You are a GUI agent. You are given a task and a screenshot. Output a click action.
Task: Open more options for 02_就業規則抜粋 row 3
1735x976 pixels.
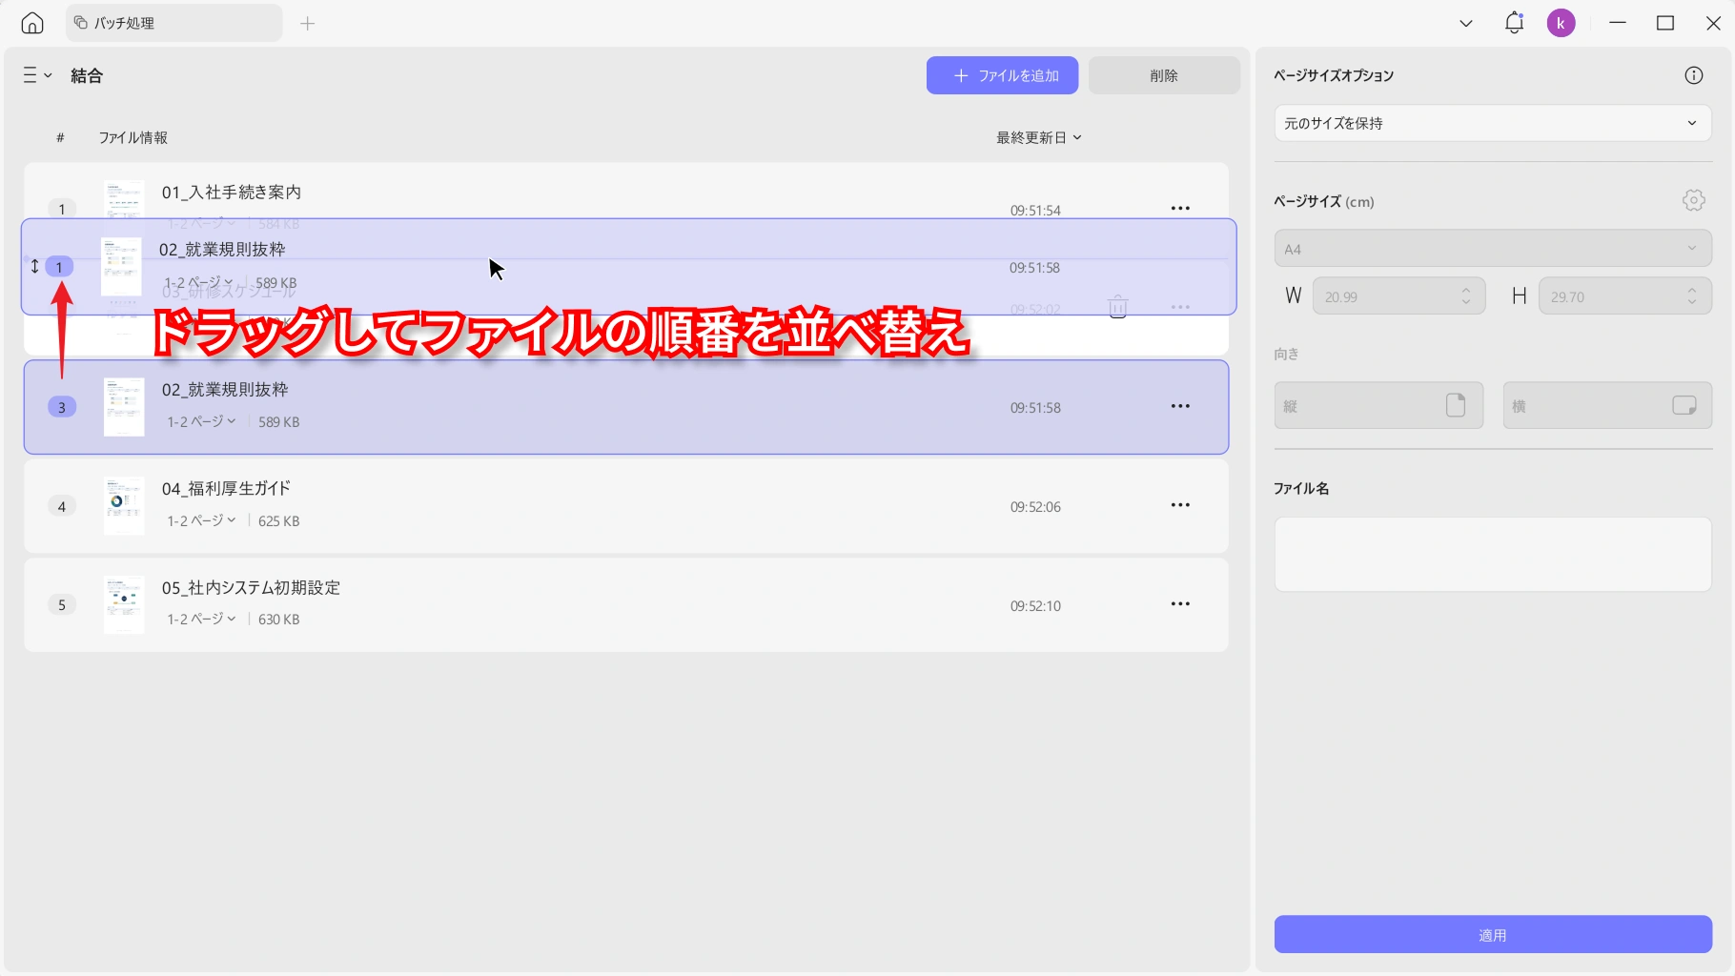click(x=1180, y=406)
